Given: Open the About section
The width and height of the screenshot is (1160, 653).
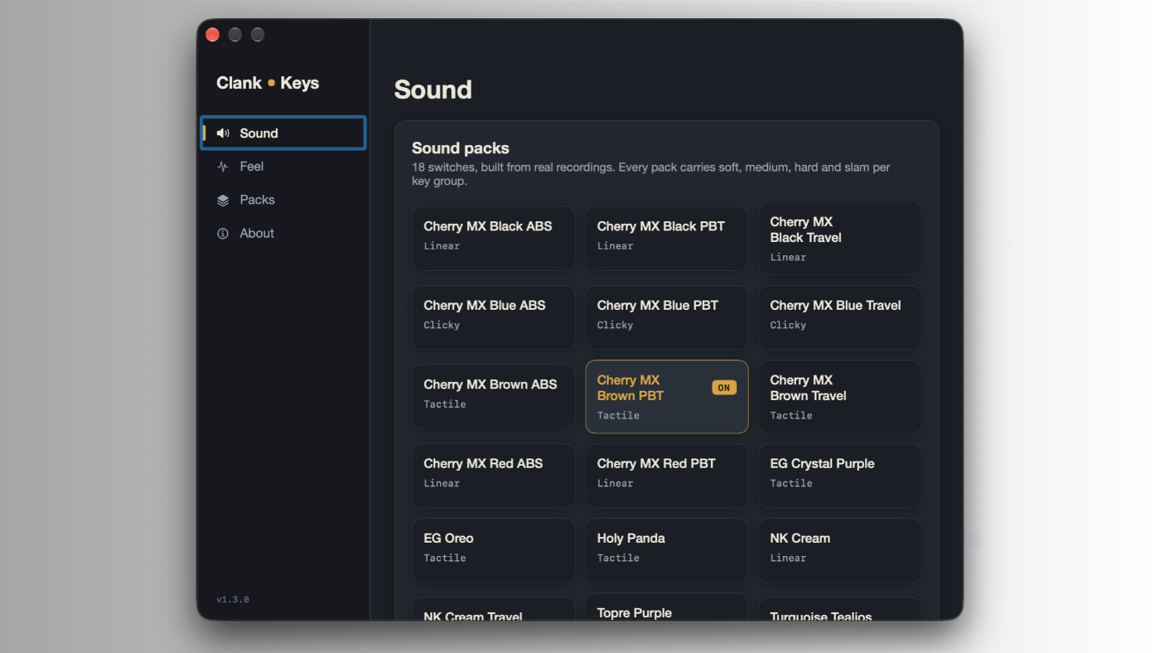Looking at the screenshot, I should (x=283, y=234).
